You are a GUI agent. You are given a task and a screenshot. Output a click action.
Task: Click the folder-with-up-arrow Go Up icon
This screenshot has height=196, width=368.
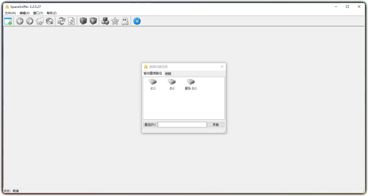40,21
